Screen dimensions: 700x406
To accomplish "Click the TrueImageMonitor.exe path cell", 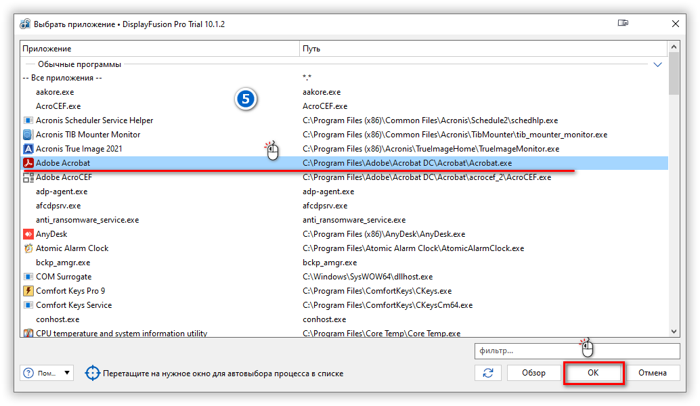I will click(x=431, y=149).
